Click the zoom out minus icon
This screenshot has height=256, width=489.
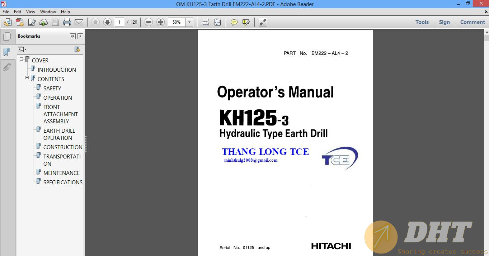(149, 22)
